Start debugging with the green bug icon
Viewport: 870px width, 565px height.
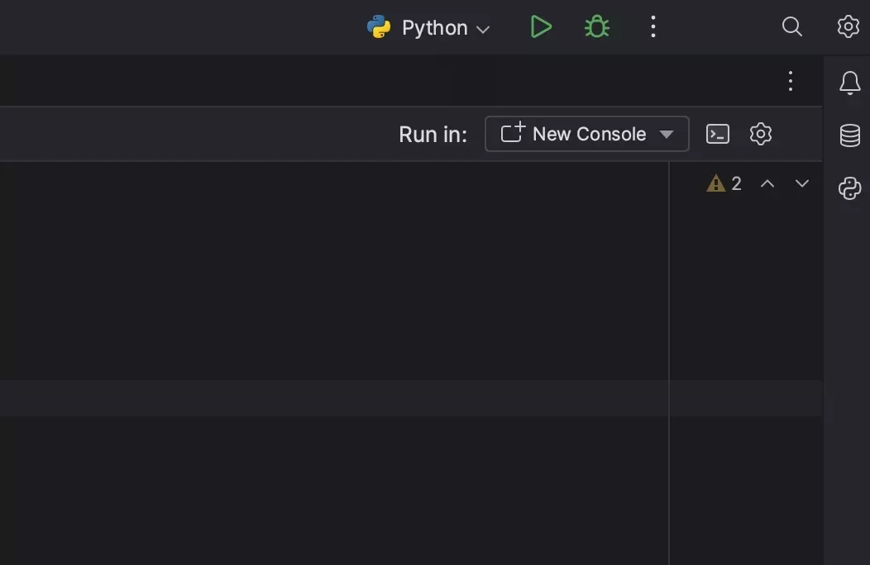point(596,27)
